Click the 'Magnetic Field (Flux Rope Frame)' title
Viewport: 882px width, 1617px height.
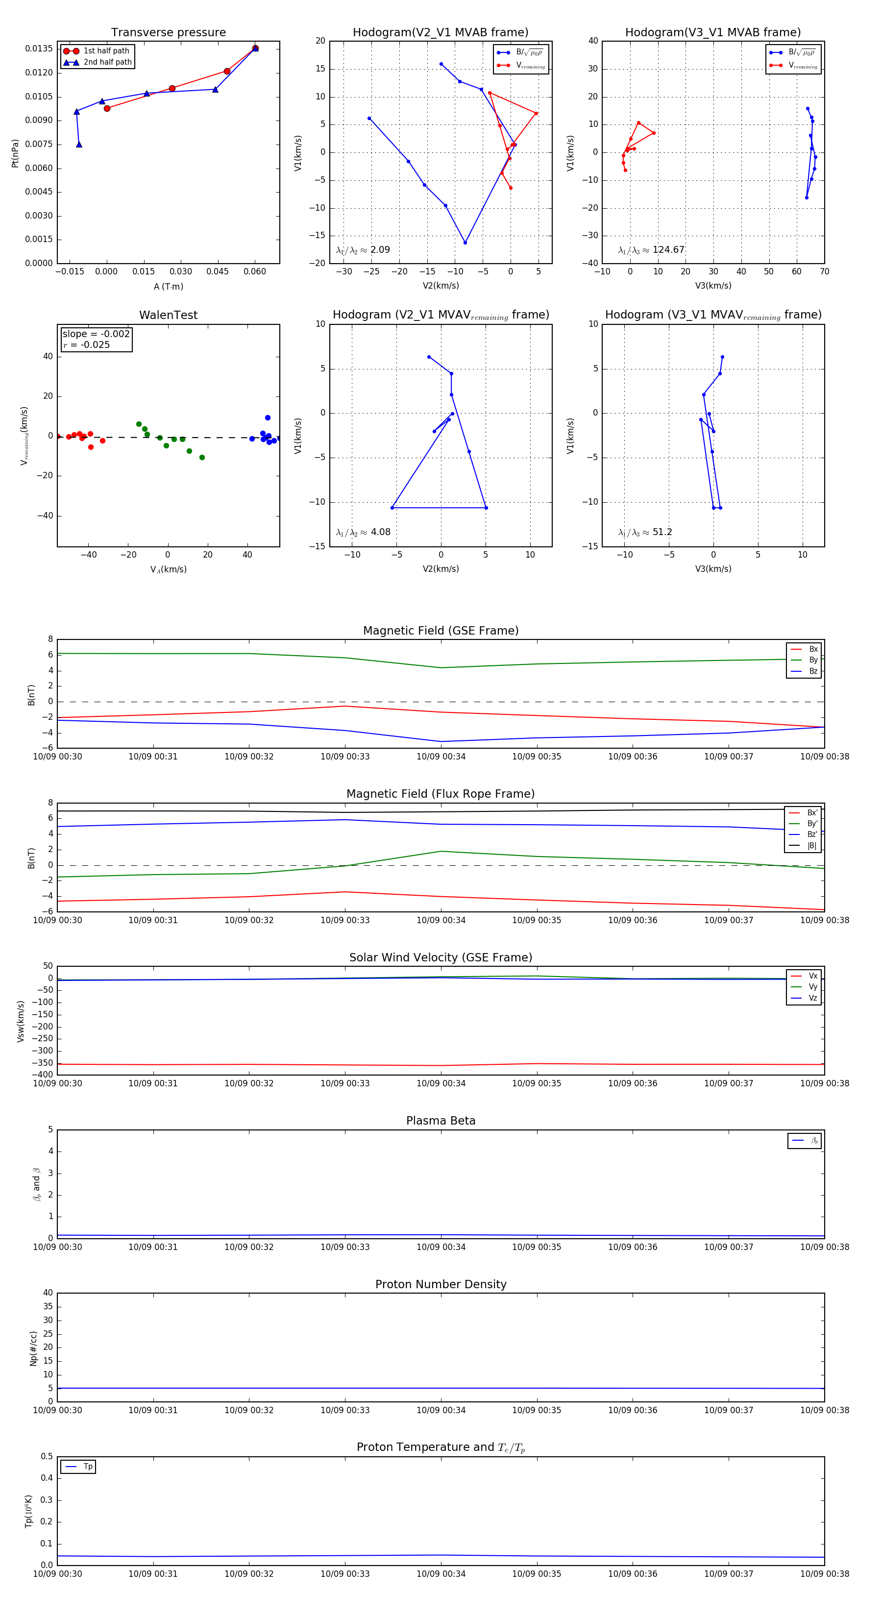point(441,794)
